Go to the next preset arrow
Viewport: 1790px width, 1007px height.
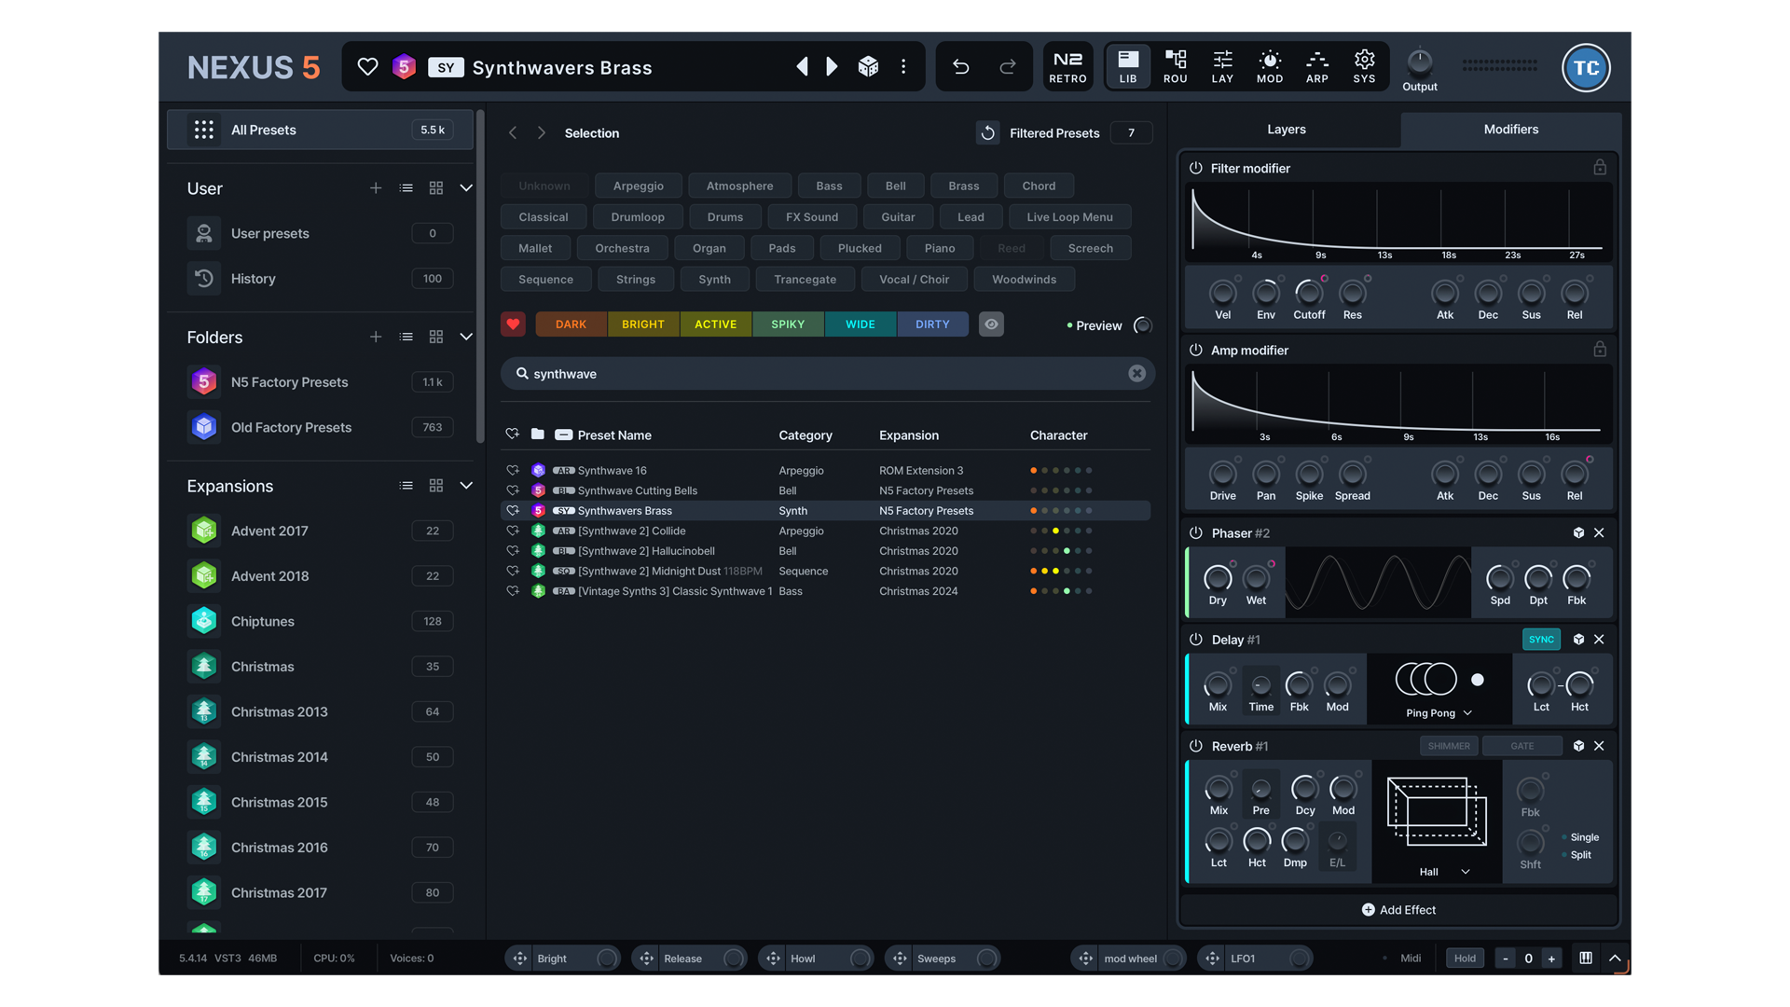click(832, 66)
